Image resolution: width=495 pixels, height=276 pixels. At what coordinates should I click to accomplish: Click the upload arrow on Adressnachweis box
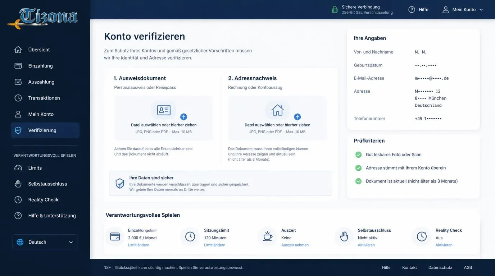point(297,117)
